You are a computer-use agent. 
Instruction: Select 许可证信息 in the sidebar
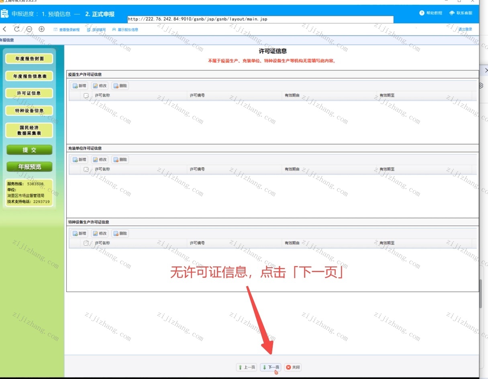coord(29,93)
